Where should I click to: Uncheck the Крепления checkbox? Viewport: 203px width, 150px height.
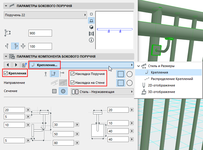(6, 73)
